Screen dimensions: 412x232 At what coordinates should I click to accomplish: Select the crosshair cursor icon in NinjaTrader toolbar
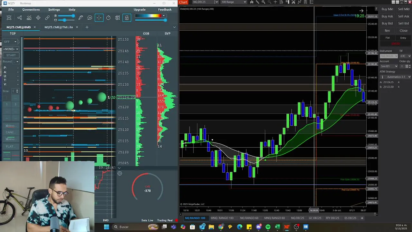pyautogui.click(x=276, y=2)
